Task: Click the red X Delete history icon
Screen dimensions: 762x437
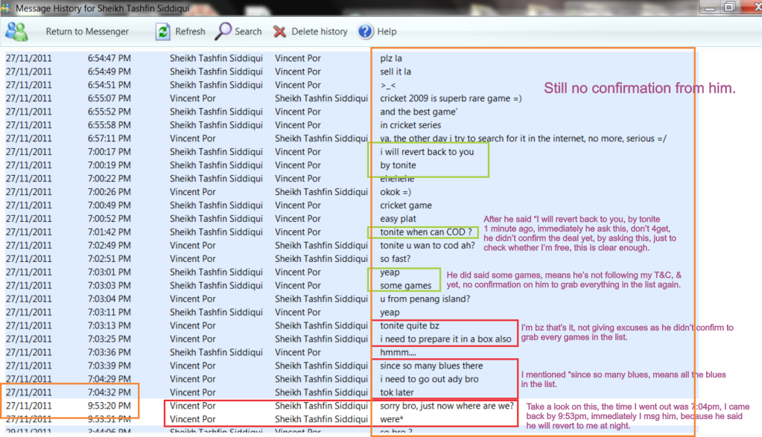Action: click(280, 31)
